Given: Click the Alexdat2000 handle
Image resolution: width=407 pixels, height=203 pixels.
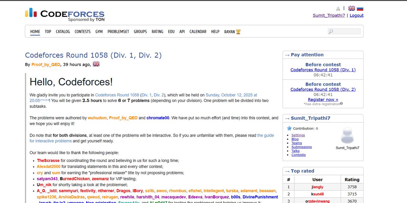Looking at the screenshot, I should pyautogui.click(x=49, y=167).
